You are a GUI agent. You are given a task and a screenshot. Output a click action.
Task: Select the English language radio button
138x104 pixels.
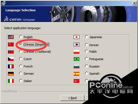click(x=21, y=37)
